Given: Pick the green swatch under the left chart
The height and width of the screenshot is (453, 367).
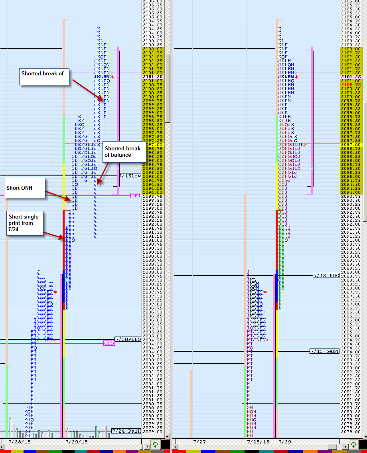Looking at the screenshot, I should tap(55, 451).
